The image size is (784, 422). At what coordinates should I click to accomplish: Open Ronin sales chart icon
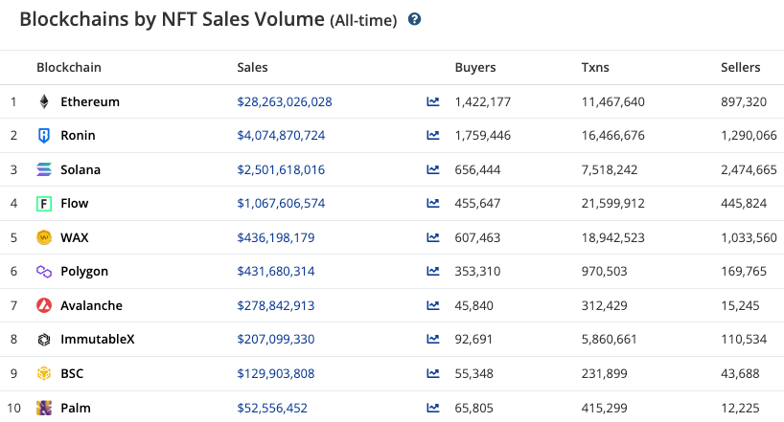(x=433, y=136)
